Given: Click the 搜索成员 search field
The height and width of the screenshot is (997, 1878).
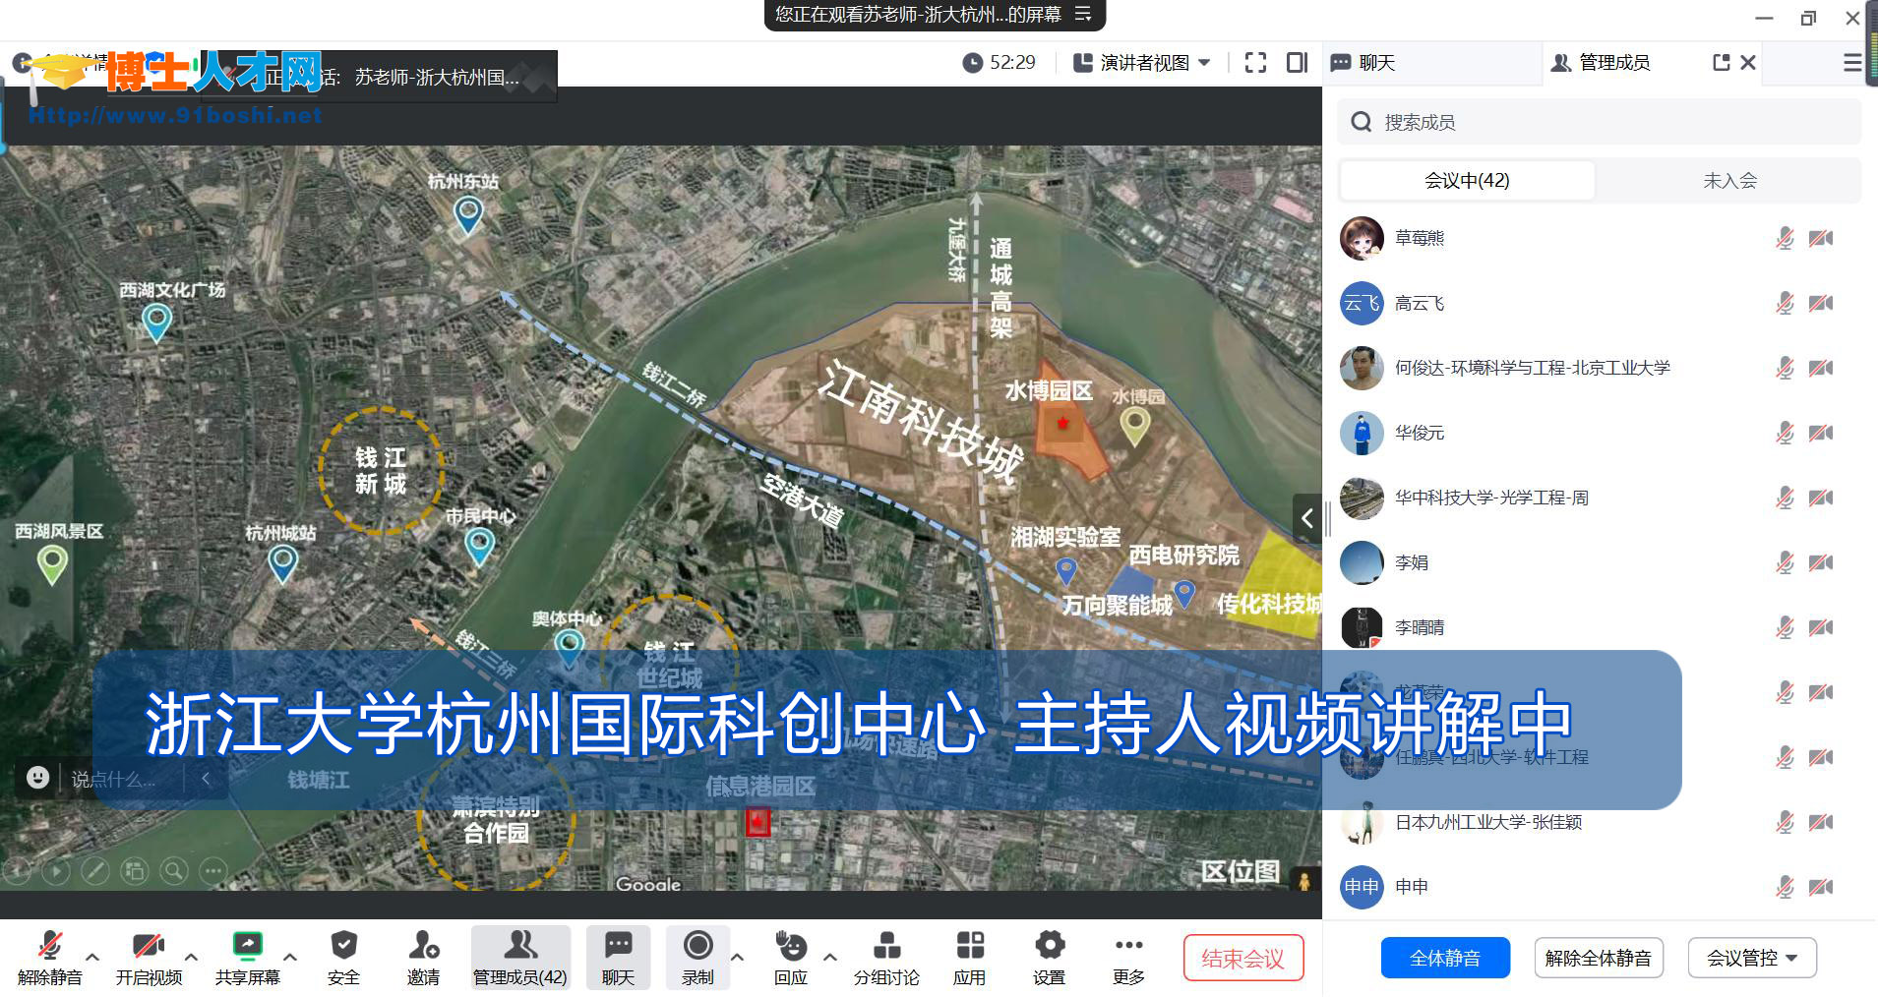Looking at the screenshot, I should point(1599,122).
